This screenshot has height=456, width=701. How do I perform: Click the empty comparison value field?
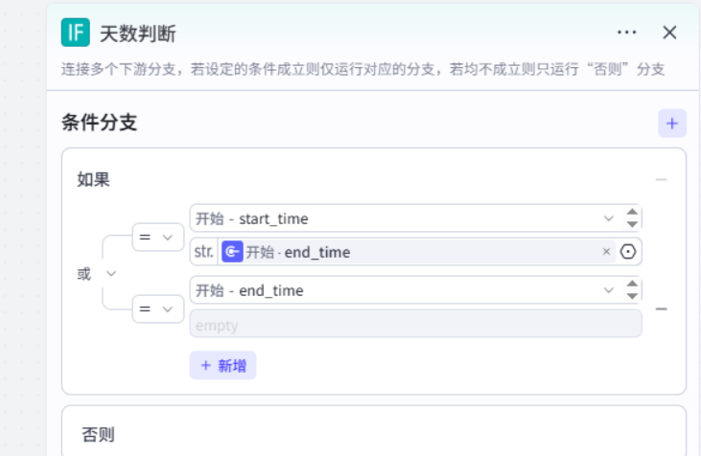415,325
